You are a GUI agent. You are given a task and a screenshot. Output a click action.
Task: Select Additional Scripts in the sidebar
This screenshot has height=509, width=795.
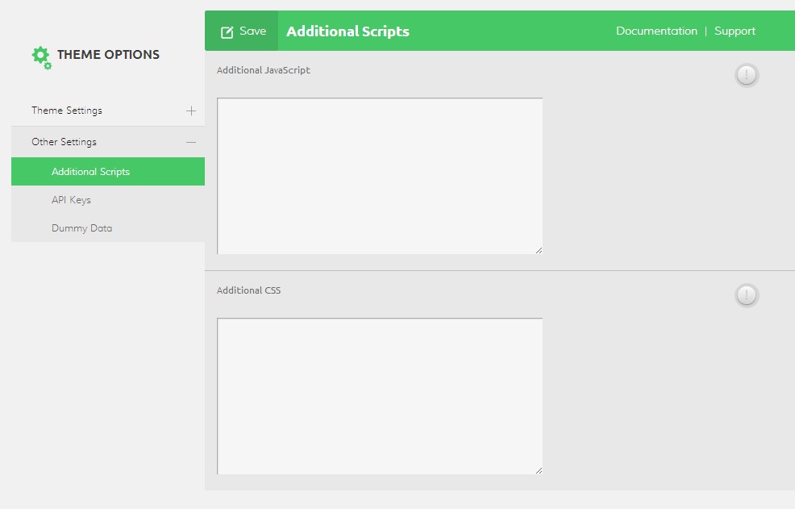coord(90,172)
